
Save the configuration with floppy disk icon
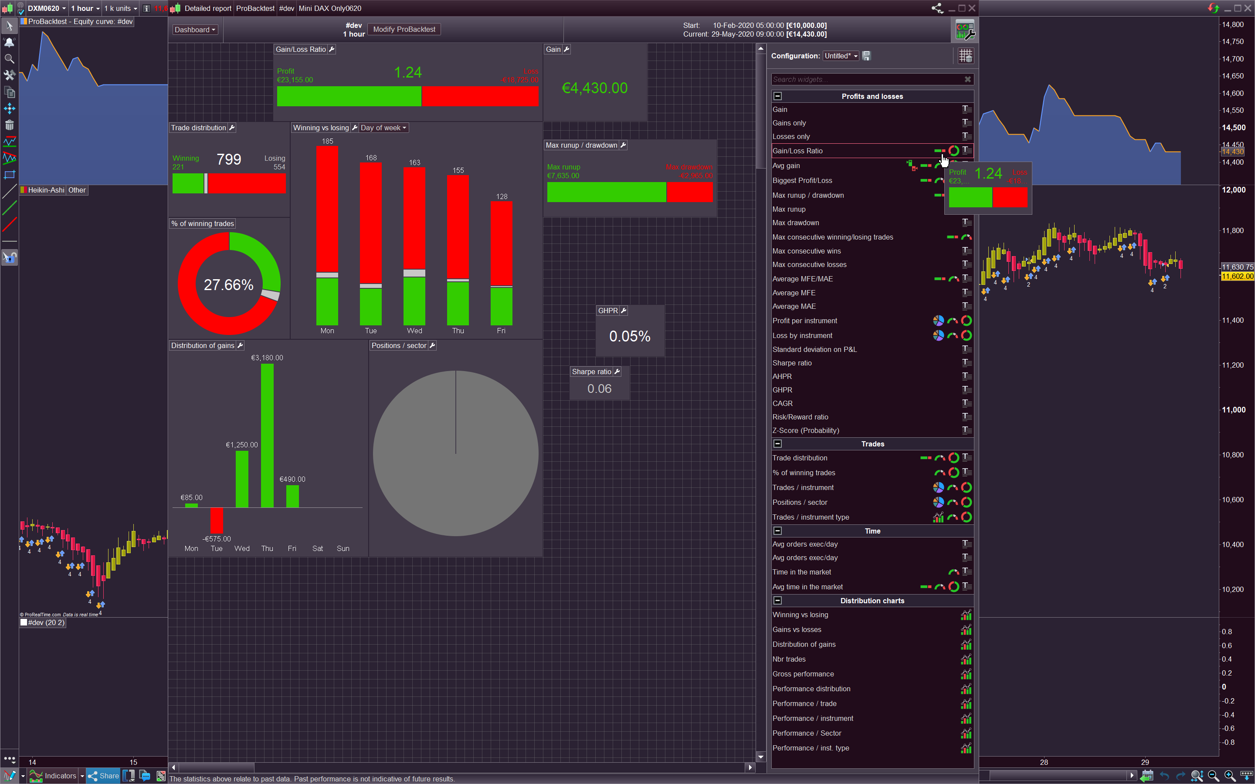point(866,56)
